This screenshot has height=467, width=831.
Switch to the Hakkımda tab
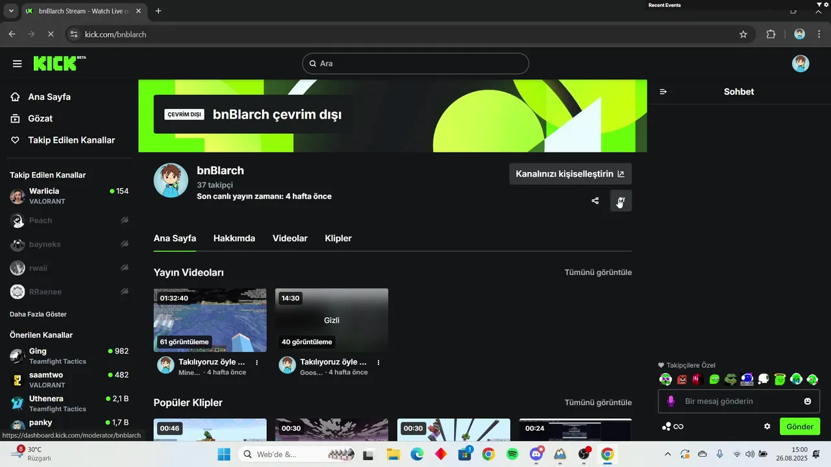(x=234, y=238)
